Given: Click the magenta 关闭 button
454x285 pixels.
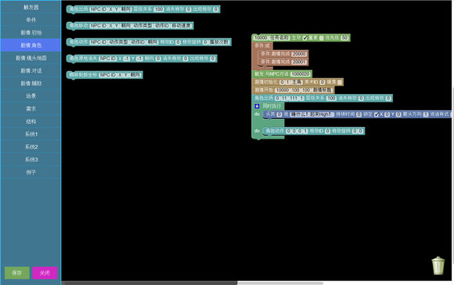Looking at the screenshot, I should (x=45, y=272).
